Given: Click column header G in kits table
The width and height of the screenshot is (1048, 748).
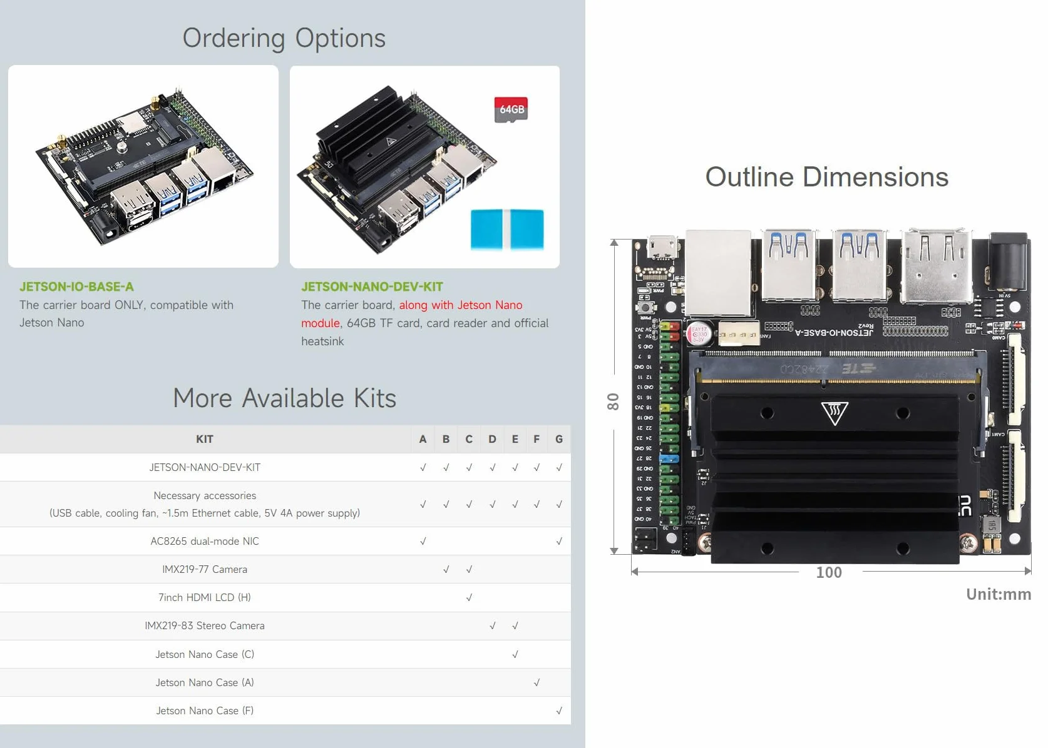Looking at the screenshot, I should coord(559,439).
